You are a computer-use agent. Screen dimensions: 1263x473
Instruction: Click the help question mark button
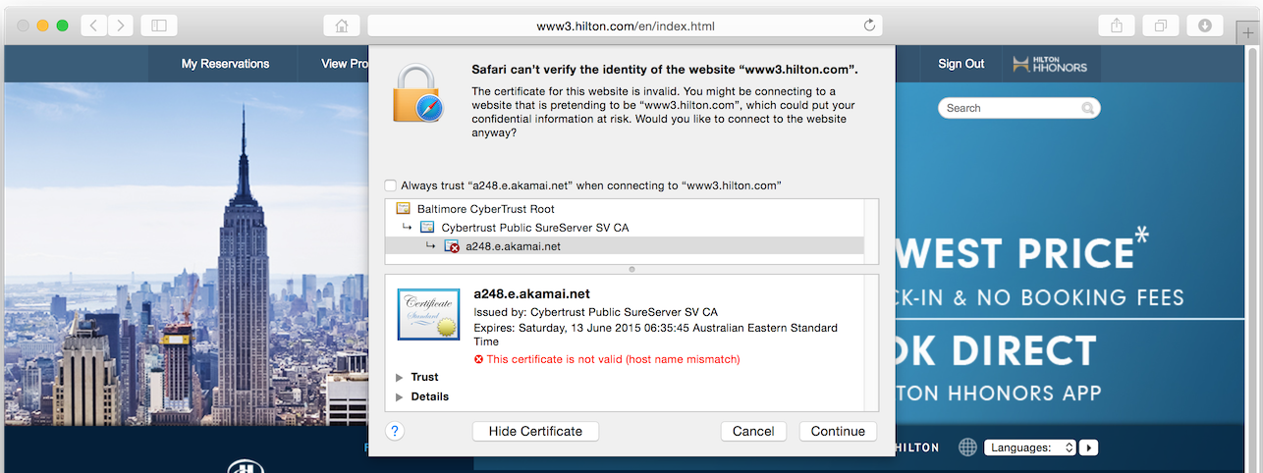pyautogui.click(x=395, y=431)
